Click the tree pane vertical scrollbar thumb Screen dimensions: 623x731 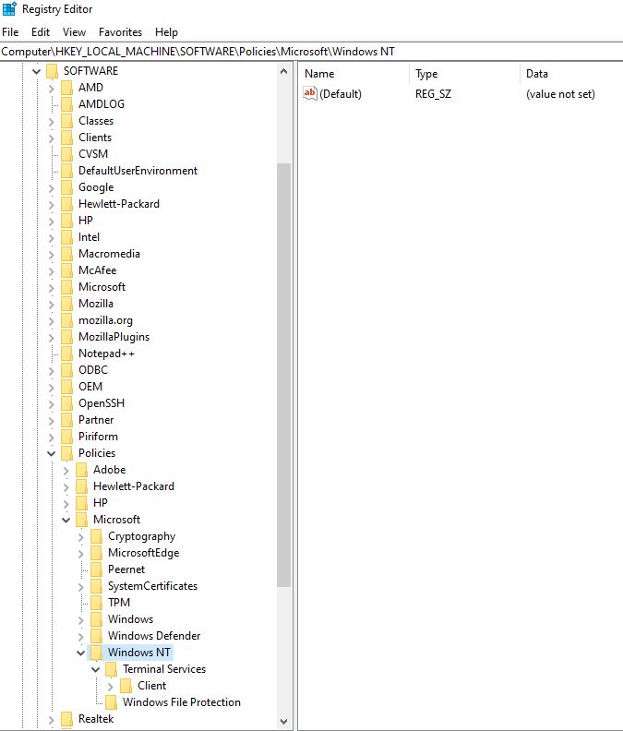click(x=283, y=376)
